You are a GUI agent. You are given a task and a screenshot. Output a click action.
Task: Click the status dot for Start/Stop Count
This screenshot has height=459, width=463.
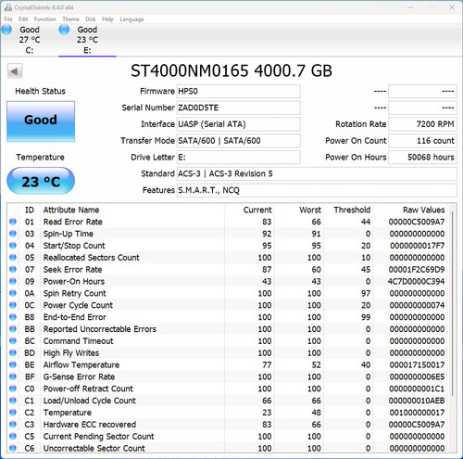13,246
